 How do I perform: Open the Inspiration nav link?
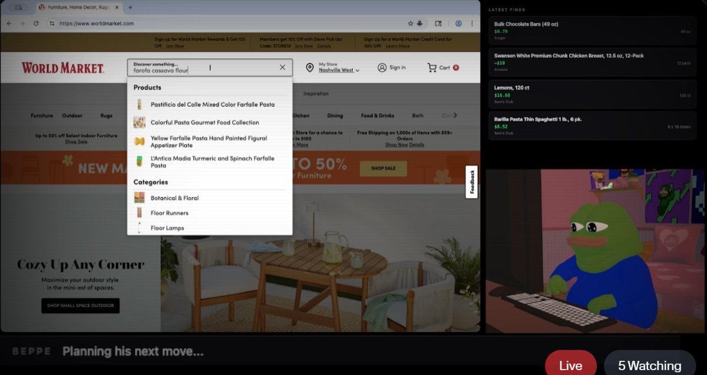(316, 94)
